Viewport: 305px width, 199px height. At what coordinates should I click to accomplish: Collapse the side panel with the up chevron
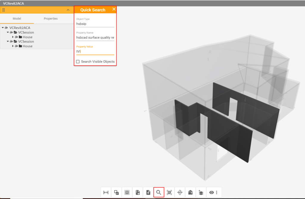click(68, 10)
